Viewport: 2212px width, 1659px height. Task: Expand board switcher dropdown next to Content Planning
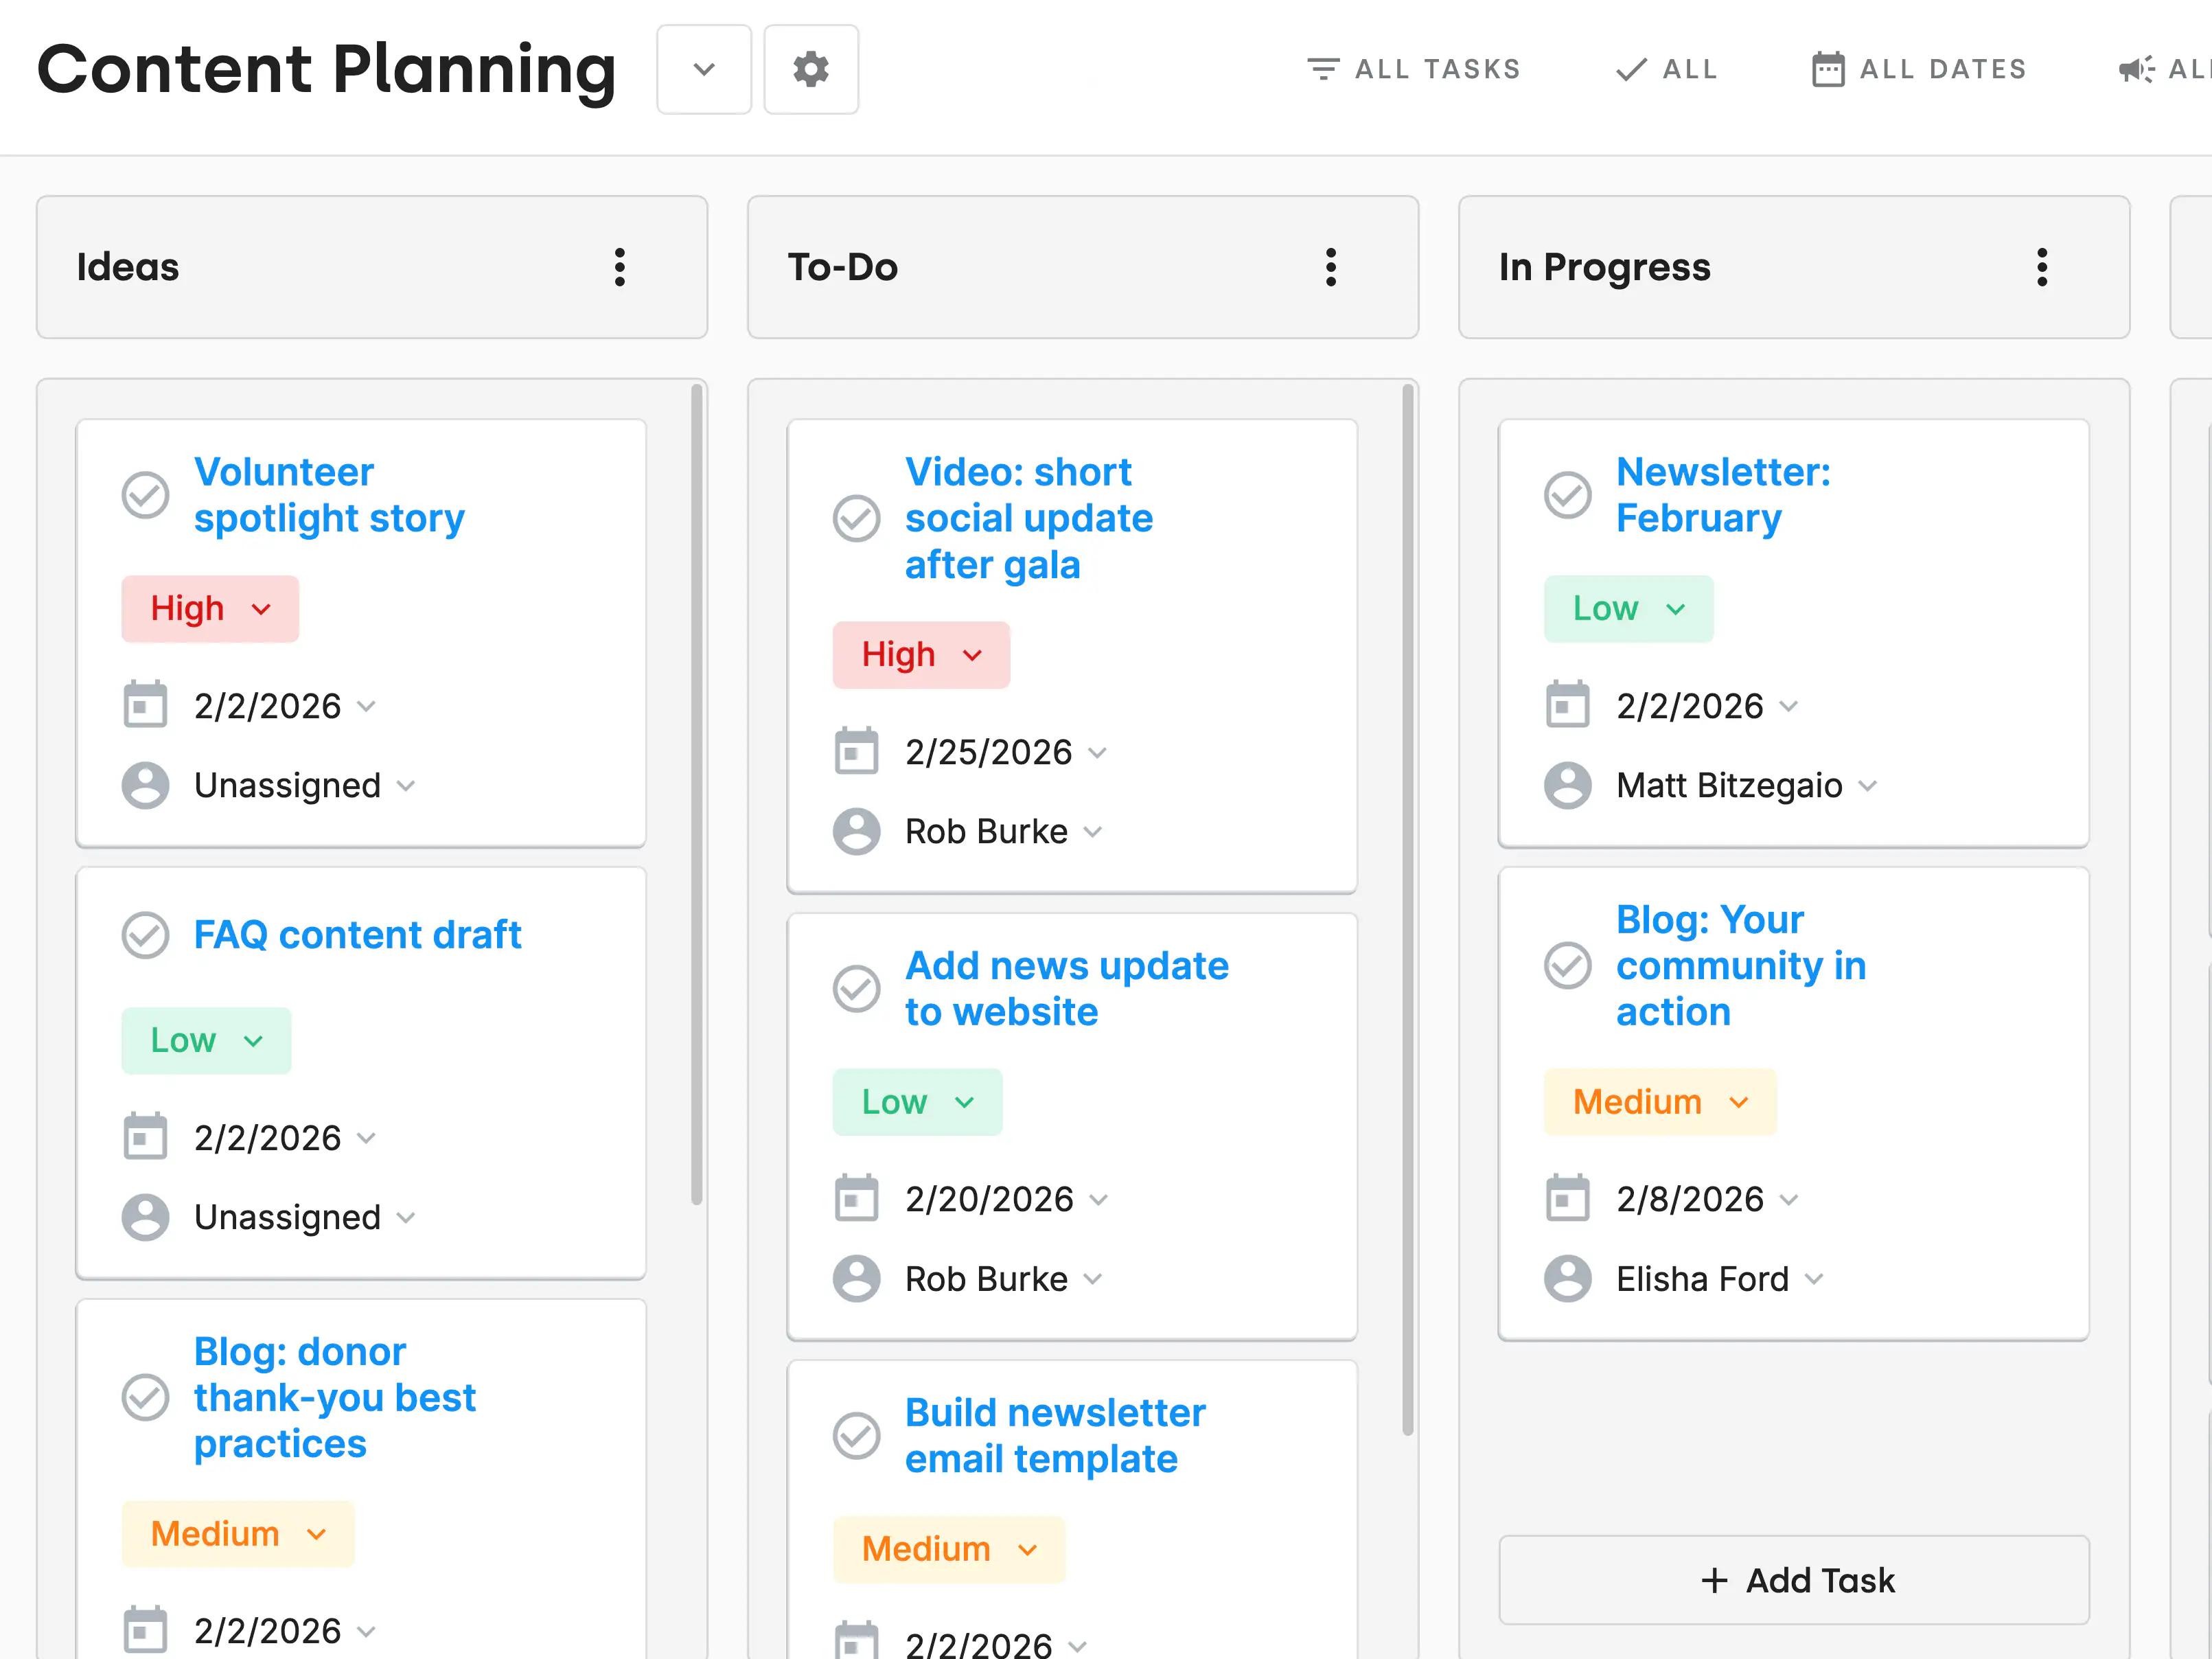click(x=703, y=70)
